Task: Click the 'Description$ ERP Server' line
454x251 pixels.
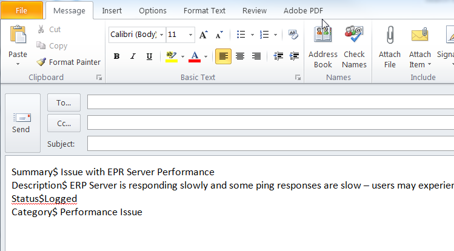Action: (233, 186)
